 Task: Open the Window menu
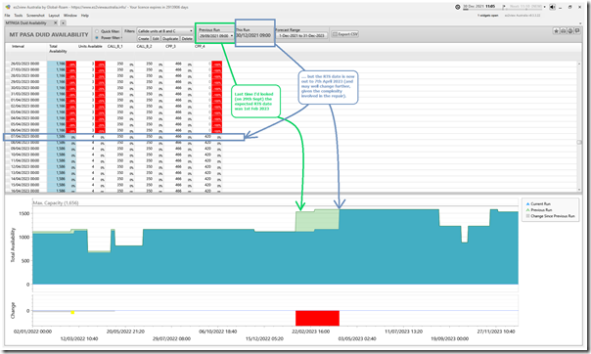point(70,16)
